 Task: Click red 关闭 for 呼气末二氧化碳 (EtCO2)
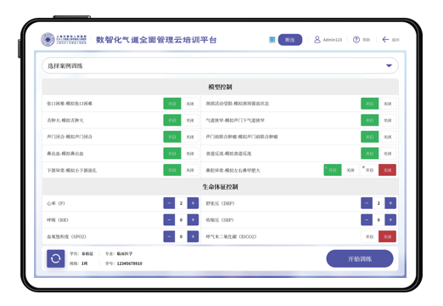(387, 236)
